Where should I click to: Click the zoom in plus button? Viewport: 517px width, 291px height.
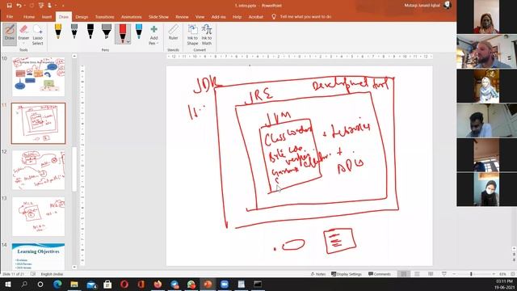[494, 274]
